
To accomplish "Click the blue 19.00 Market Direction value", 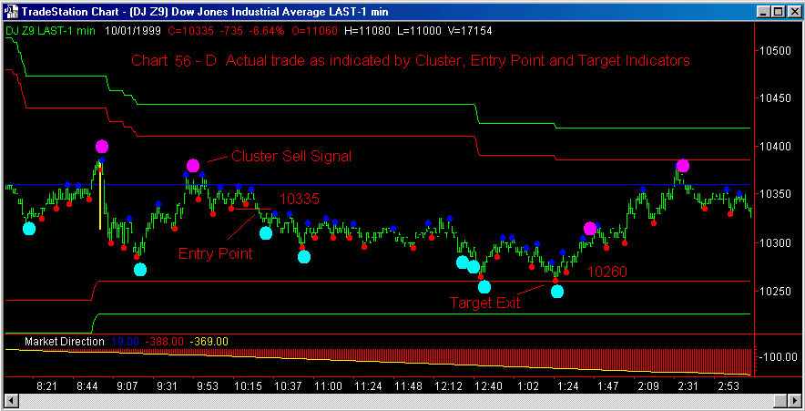I will [126, 342].
